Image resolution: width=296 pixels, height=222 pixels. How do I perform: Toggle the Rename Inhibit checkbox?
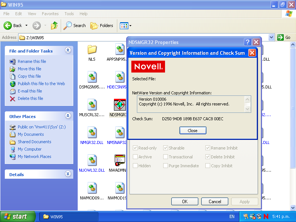[x=208, y=148]
